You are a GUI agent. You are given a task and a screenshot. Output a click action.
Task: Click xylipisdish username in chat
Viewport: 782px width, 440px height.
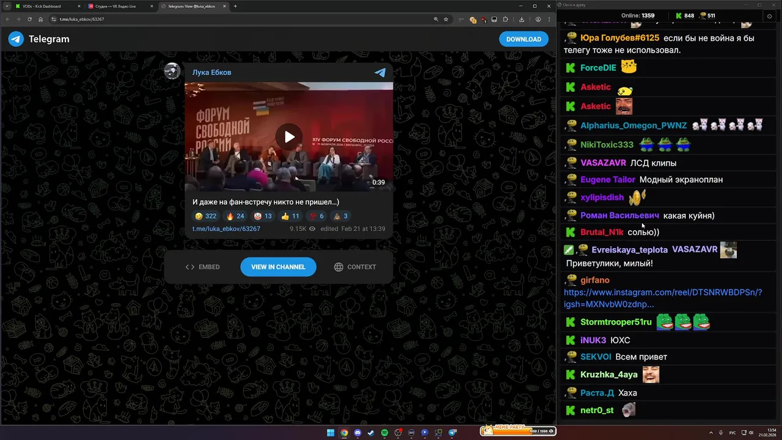pyautogui.click(x=602, y=197)
